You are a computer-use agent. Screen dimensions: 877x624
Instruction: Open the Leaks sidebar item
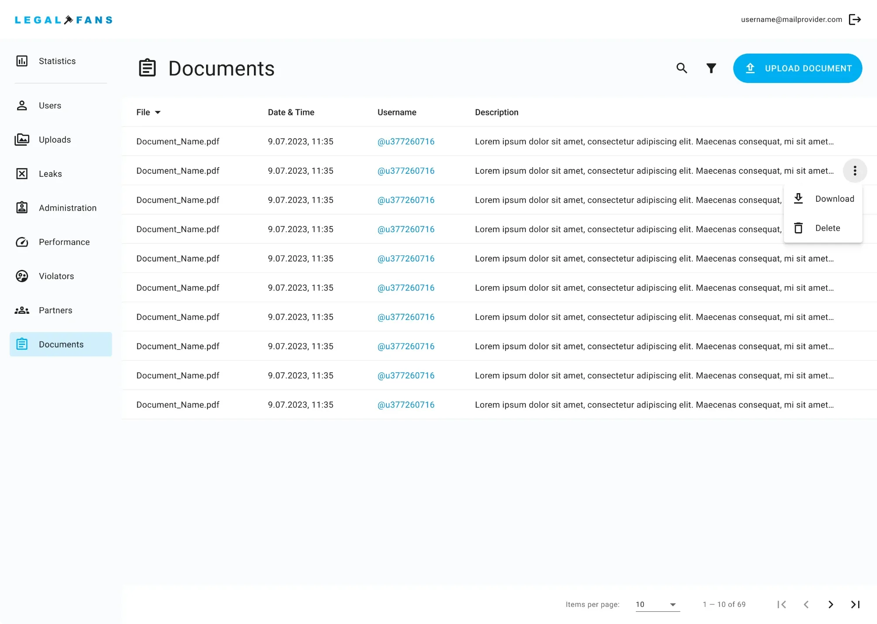pos(61,174)
